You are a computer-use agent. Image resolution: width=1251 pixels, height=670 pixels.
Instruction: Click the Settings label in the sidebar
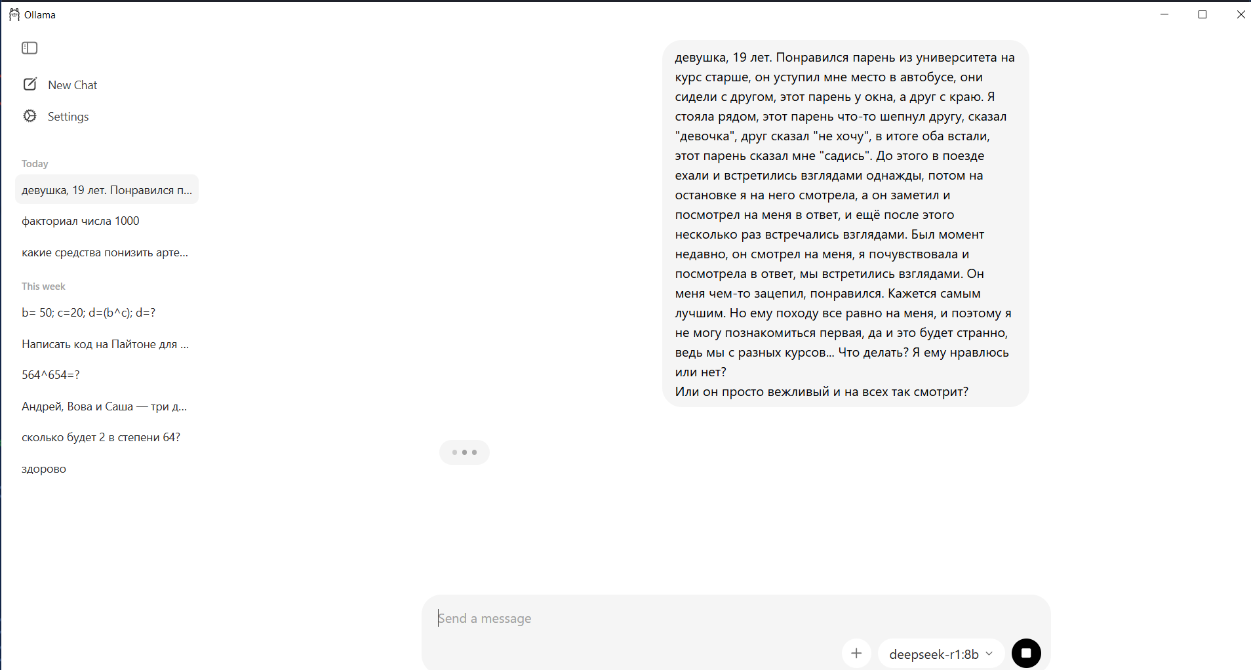click(68, 117)
